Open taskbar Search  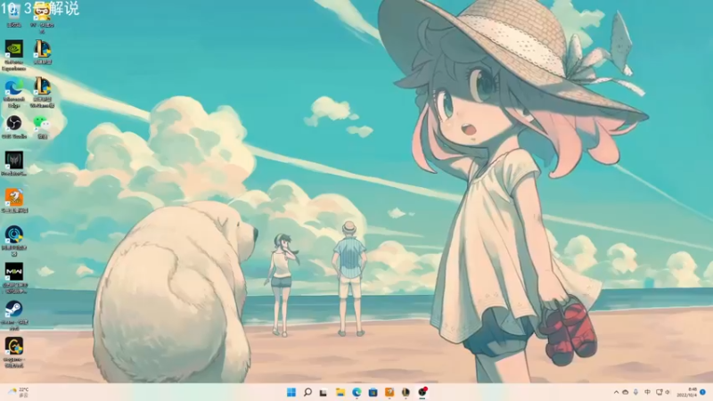click(x=307, y=392)
